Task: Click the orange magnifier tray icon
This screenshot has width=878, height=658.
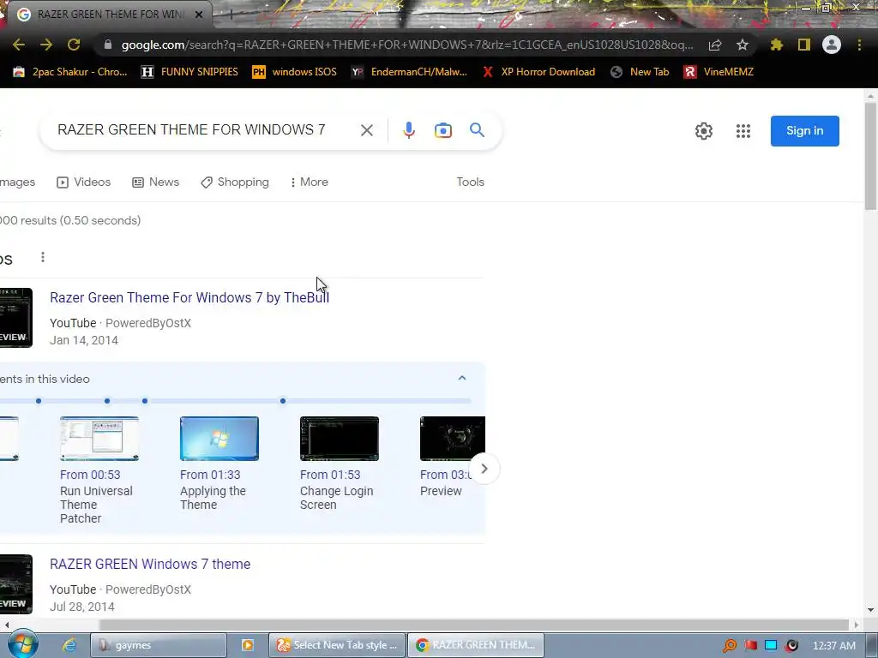Action: pos(730,646)
